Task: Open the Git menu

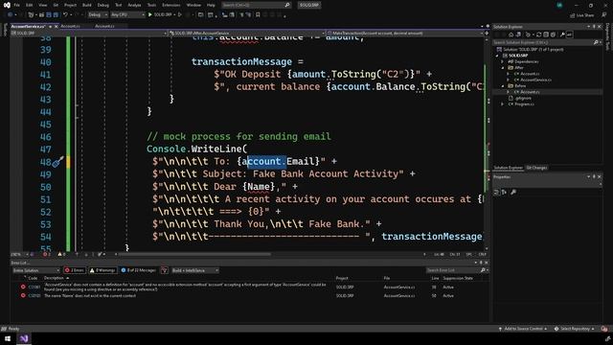Action: click(56, 5)
